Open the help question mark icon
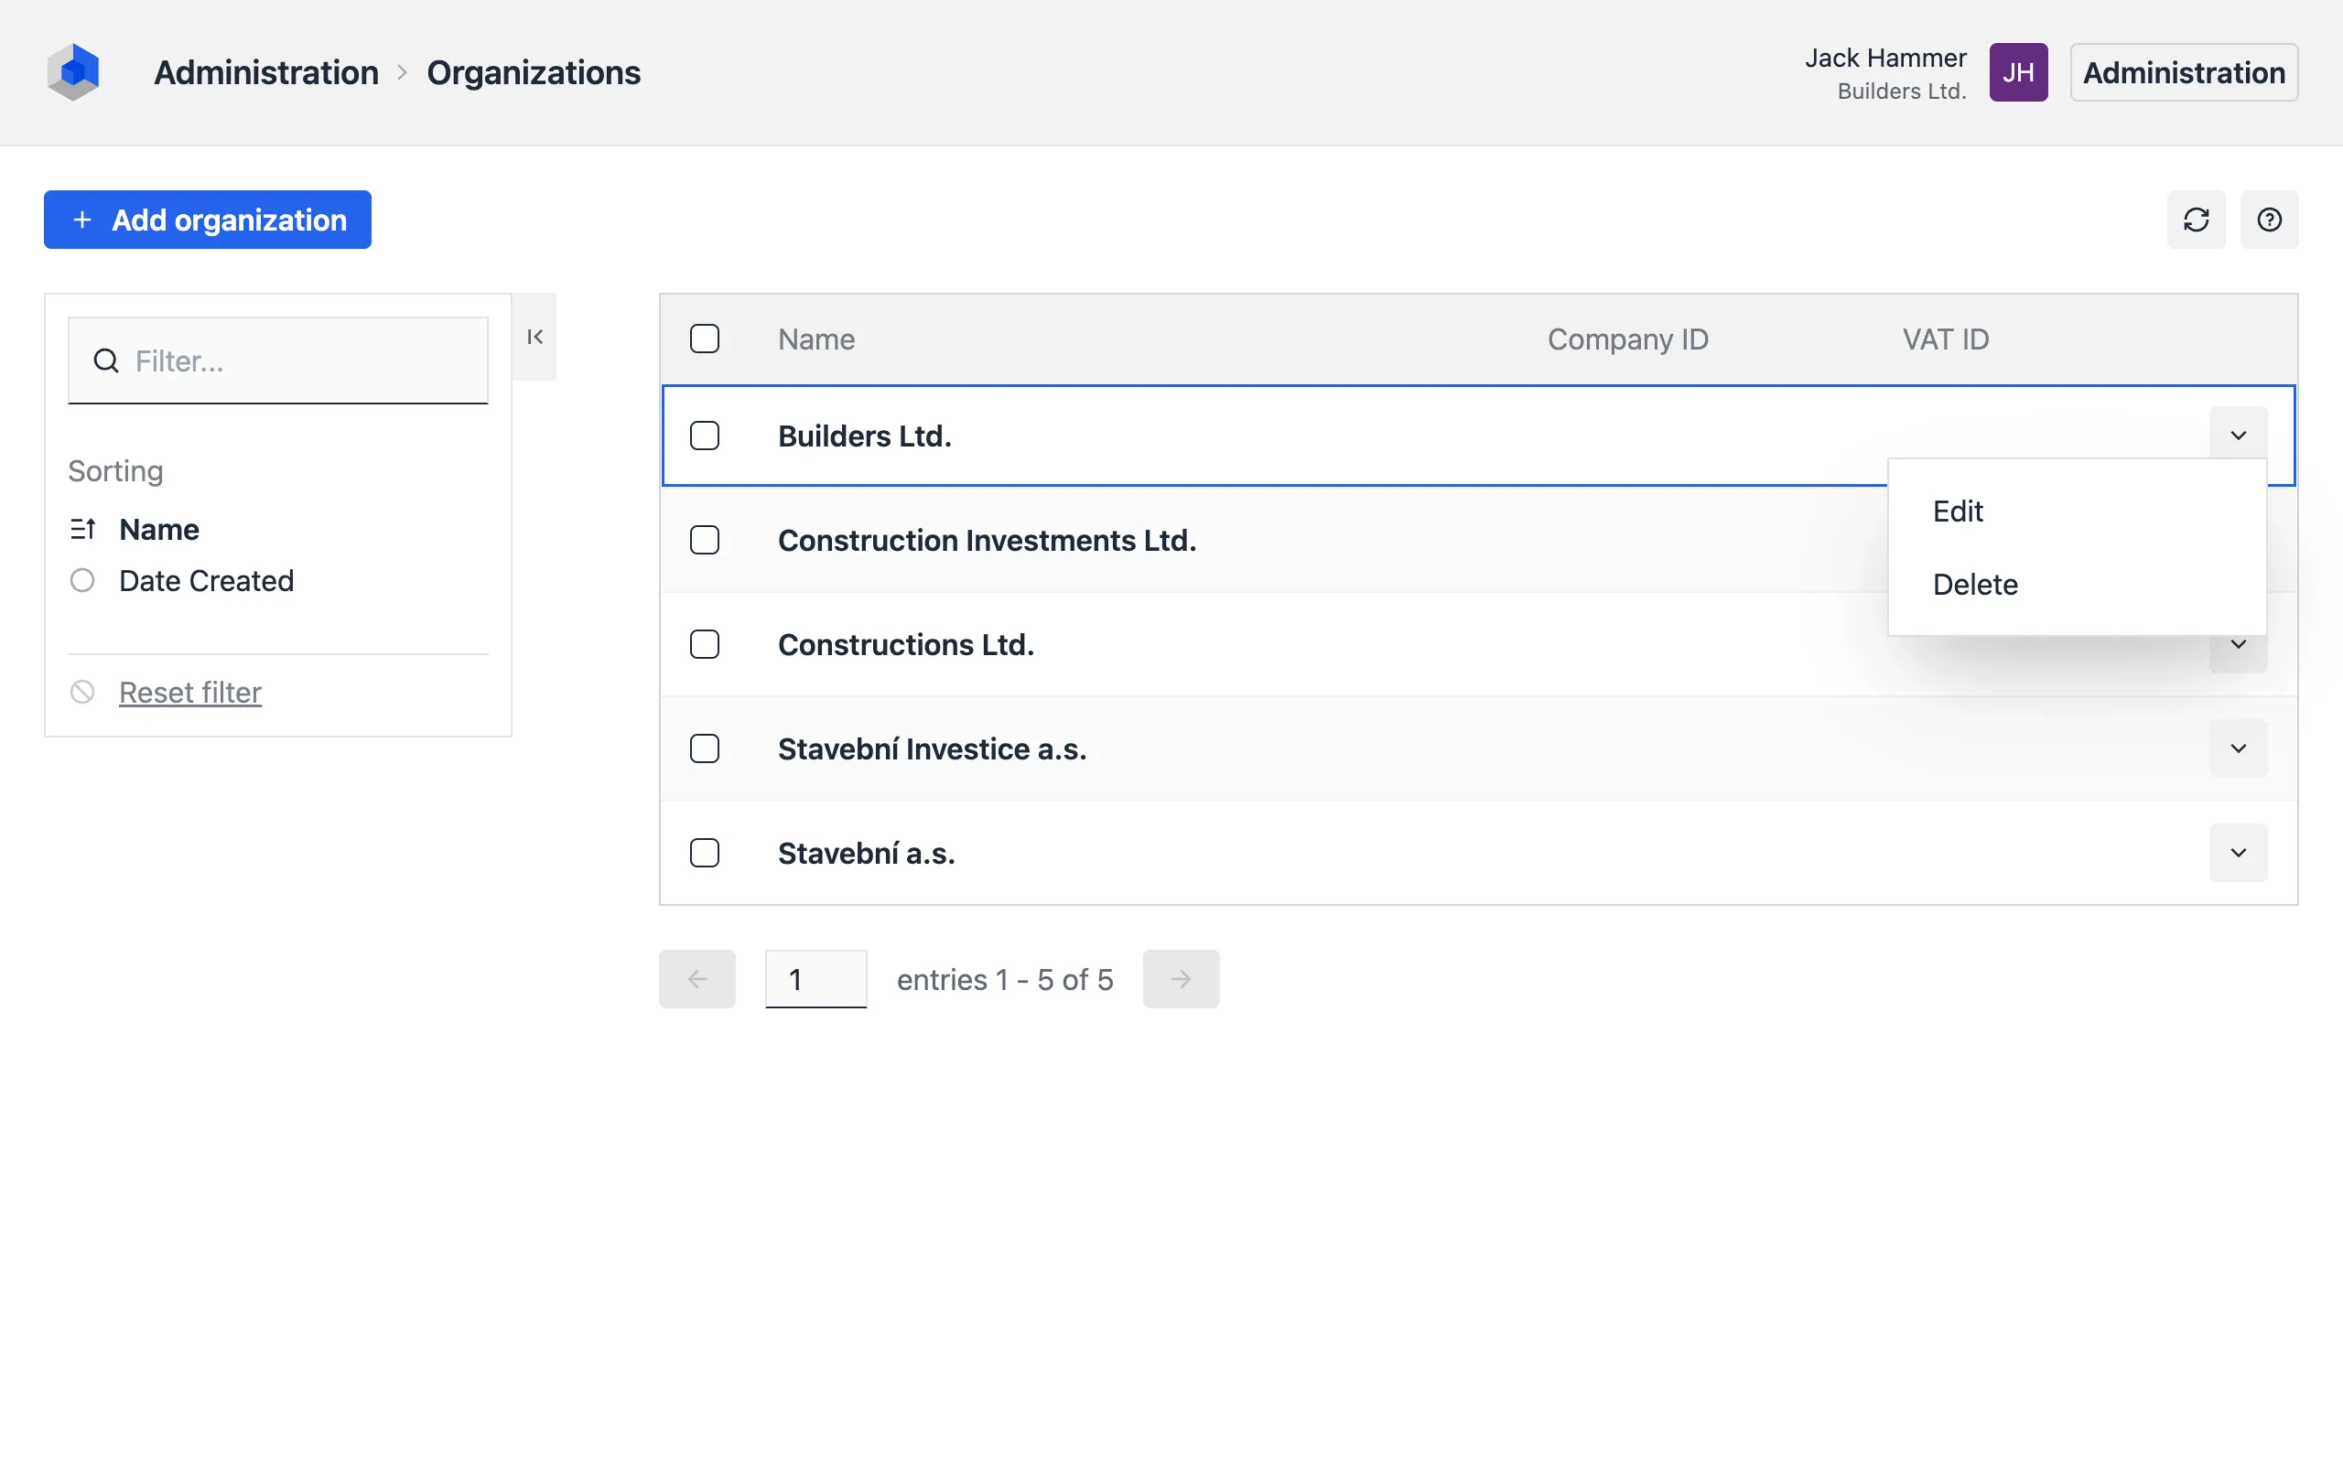The height and width of the screenshot is (1464, 2343). (x=2269, y=220)
